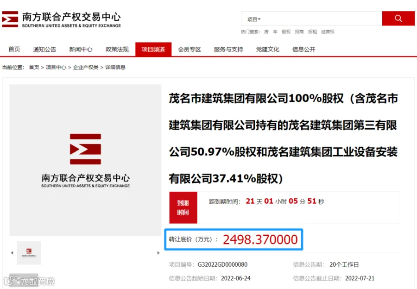Click the 到期时间 red label box
This screenshot has height=289, width=417.
pos(183,207)
